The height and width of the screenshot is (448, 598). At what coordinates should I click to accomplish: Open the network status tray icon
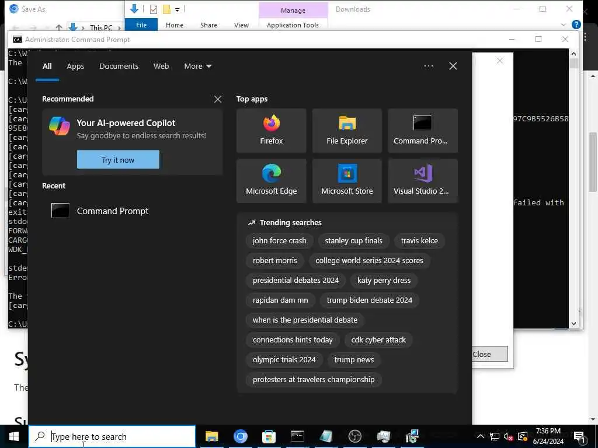[494, 436]
